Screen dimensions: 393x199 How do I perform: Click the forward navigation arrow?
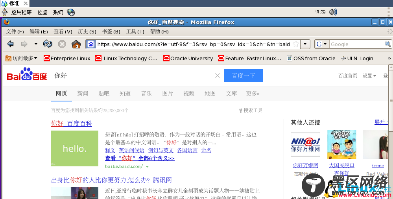[24, 44]
